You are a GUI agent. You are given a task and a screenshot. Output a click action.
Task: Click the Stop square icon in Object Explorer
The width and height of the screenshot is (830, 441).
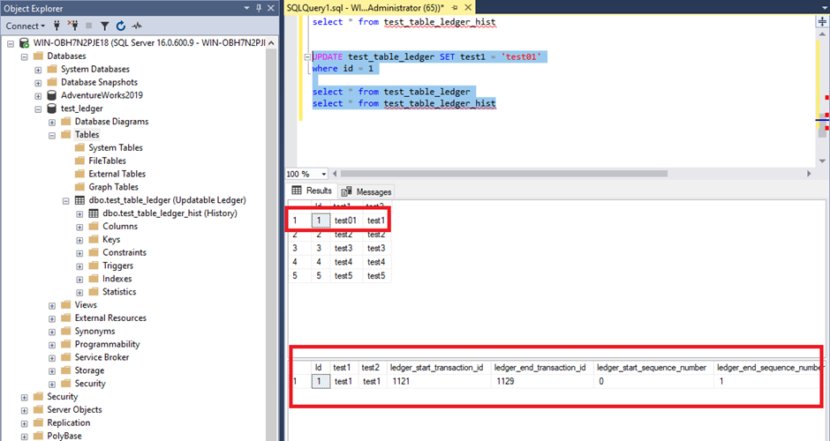coord(89,26)
